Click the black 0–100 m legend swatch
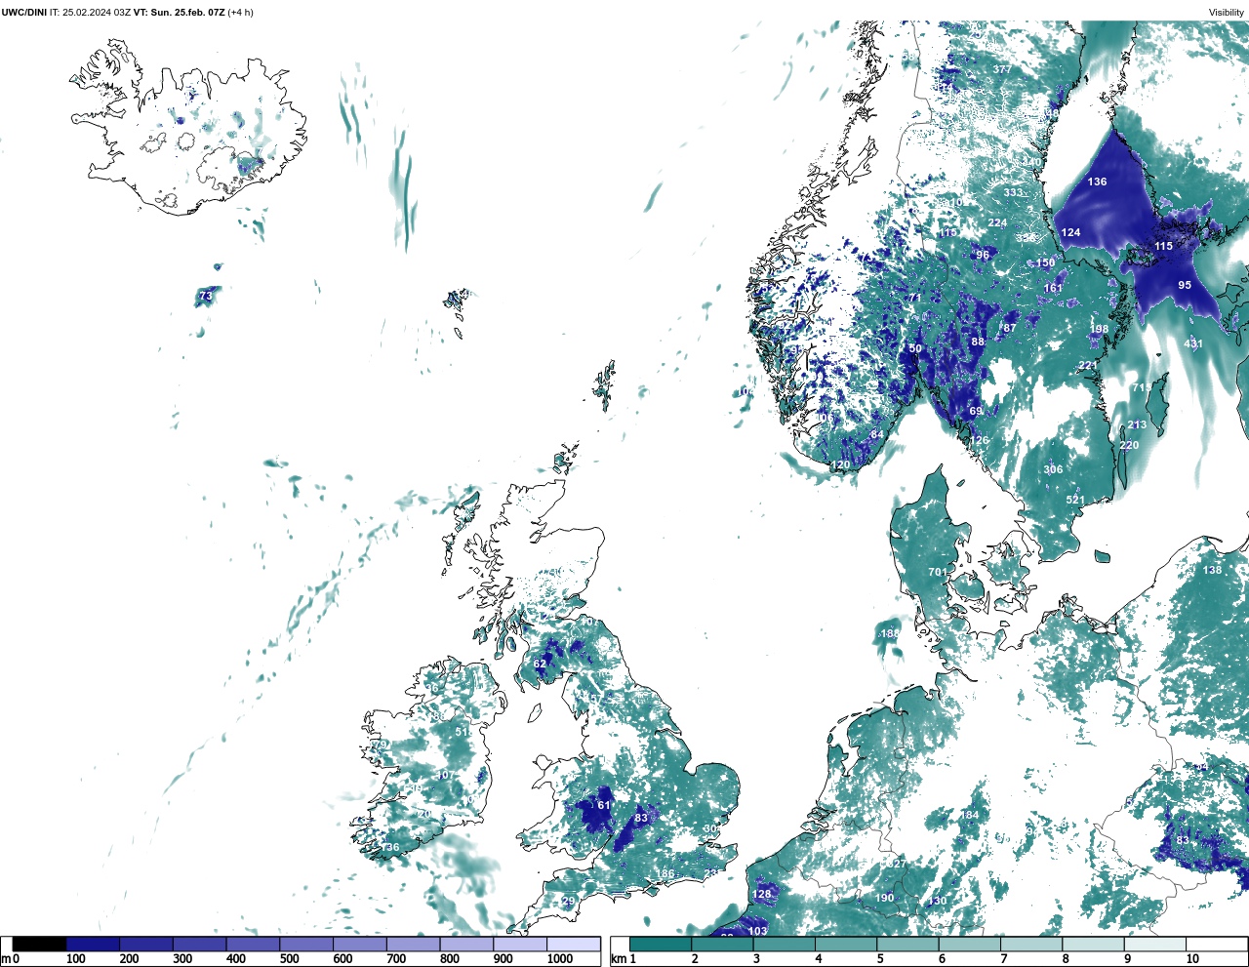 coord(39,945)
